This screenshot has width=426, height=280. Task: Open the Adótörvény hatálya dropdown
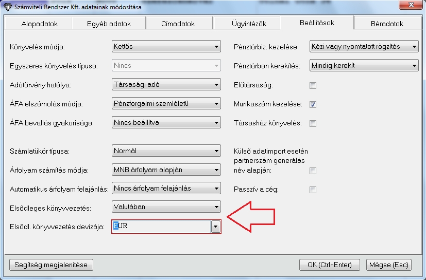coord(166,85)
